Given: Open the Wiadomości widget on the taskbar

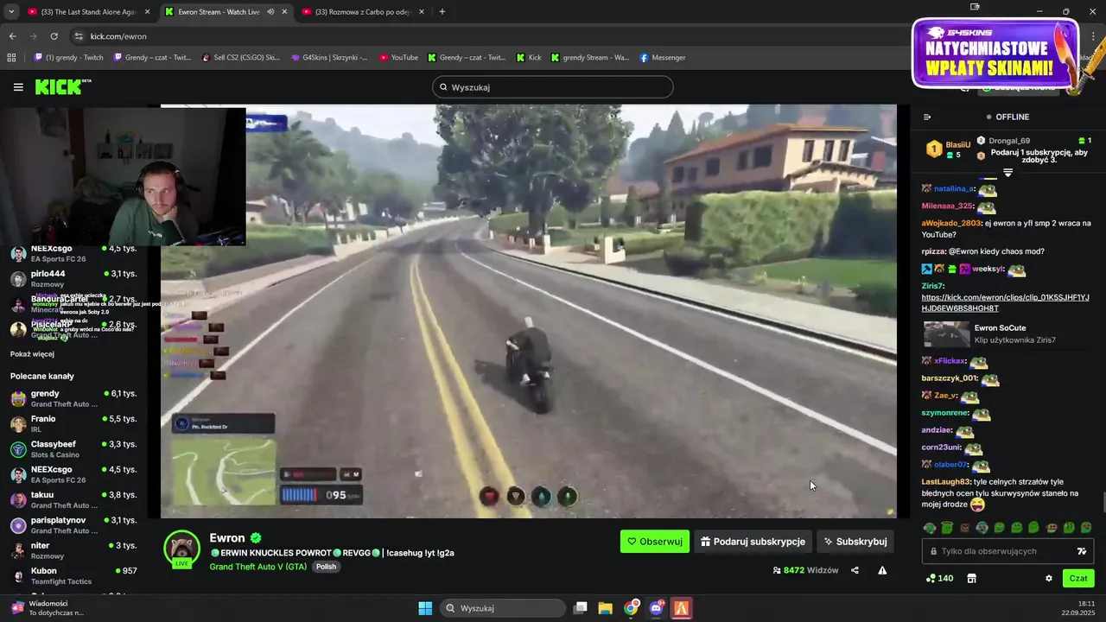Looking at the screenshot, I should [48, 608].
